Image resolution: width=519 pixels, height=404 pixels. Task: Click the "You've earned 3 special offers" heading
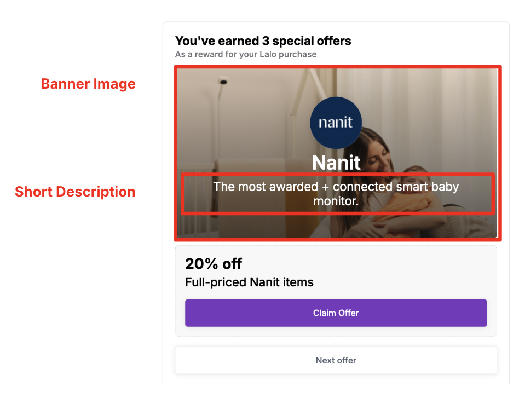263,41
